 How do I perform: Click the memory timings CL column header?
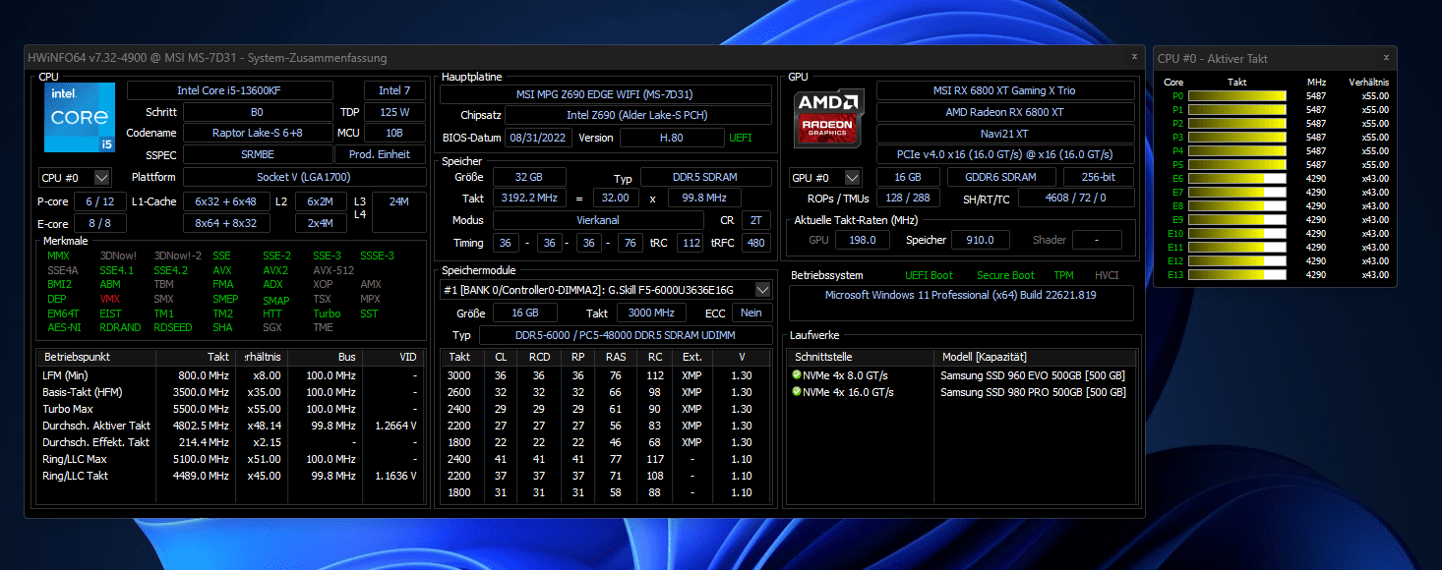[501, 357]
